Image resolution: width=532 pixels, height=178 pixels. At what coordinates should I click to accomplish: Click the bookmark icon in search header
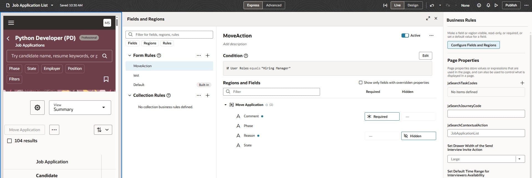pyautogui.click(x=106, y=79)
